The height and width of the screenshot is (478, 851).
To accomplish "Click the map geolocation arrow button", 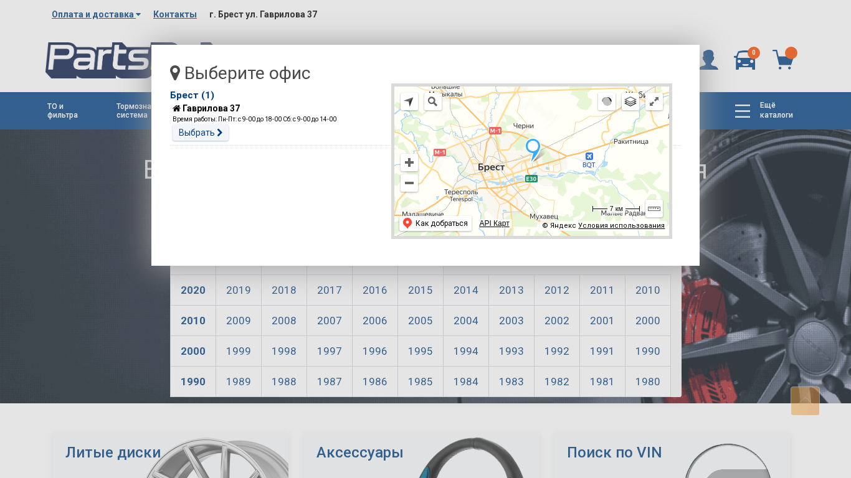I will 409,101.
